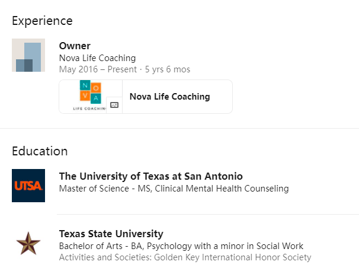Open The University of Texas at San Antonio

click(x=150, y=176)
